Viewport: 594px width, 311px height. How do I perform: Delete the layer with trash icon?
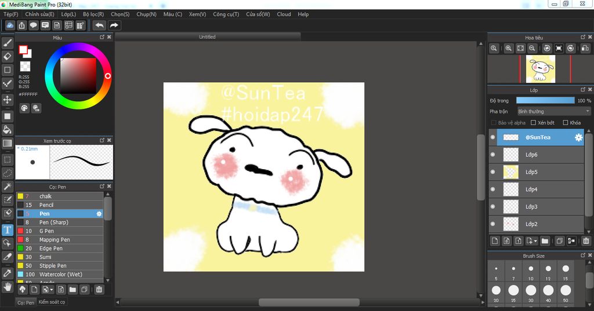tap(586, 240)
